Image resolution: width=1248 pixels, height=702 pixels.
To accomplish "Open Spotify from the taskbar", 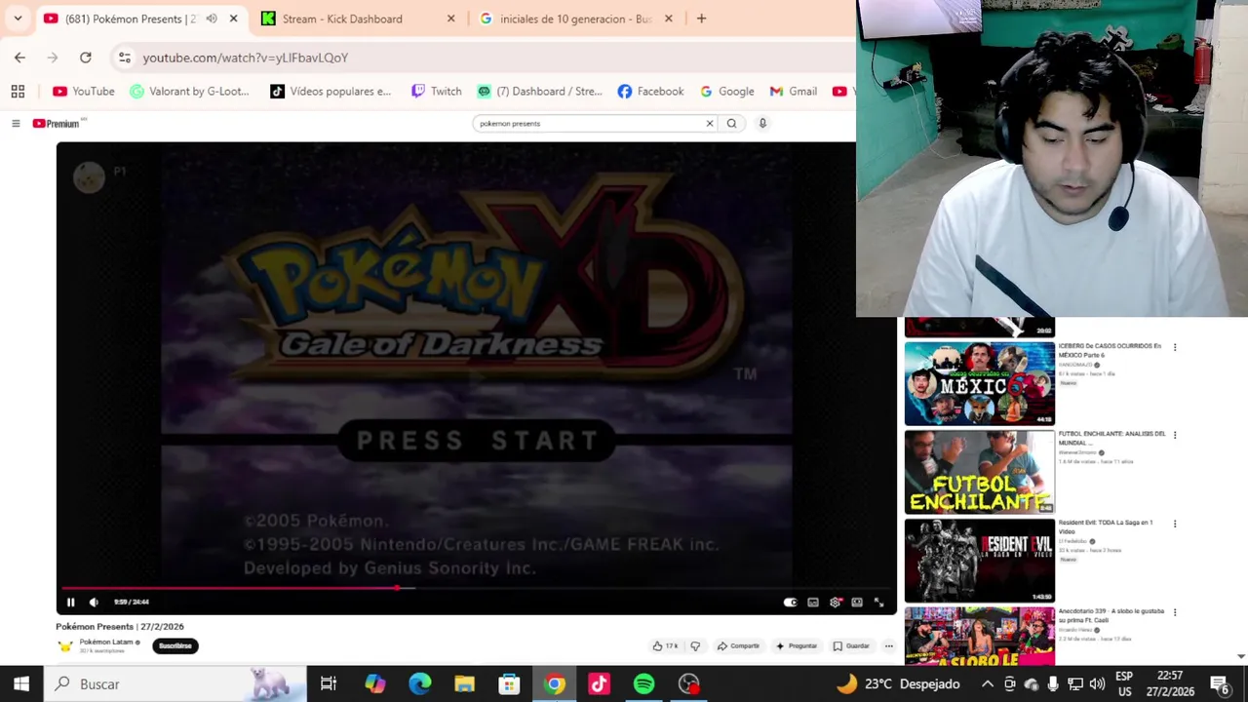I will point(643,684).
